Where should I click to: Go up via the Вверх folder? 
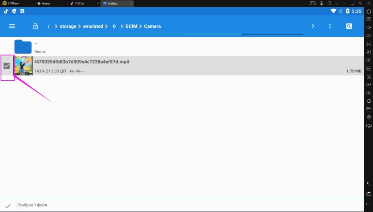point(23,47)
